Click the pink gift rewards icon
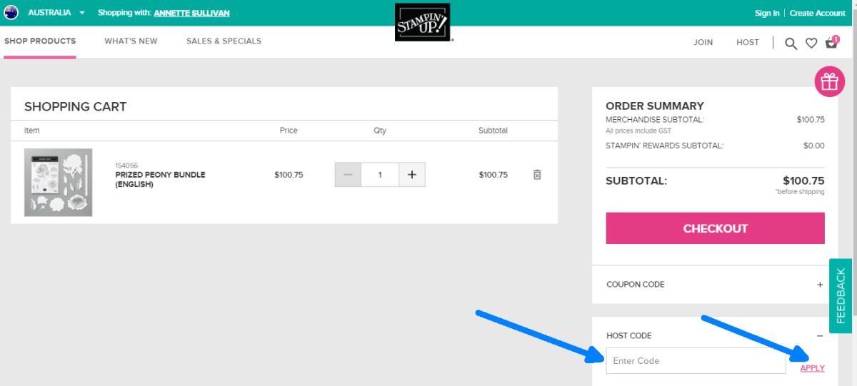This screenshot has height=386, width=857. pyautogui.click(x=829, y=83)
